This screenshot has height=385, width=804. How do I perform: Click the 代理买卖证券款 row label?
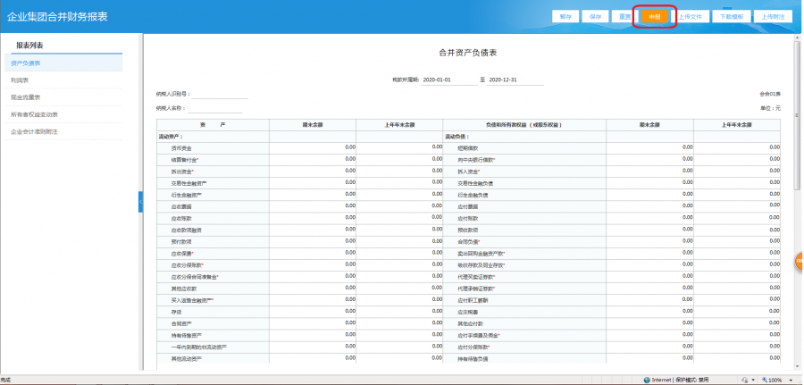(475, 277)
